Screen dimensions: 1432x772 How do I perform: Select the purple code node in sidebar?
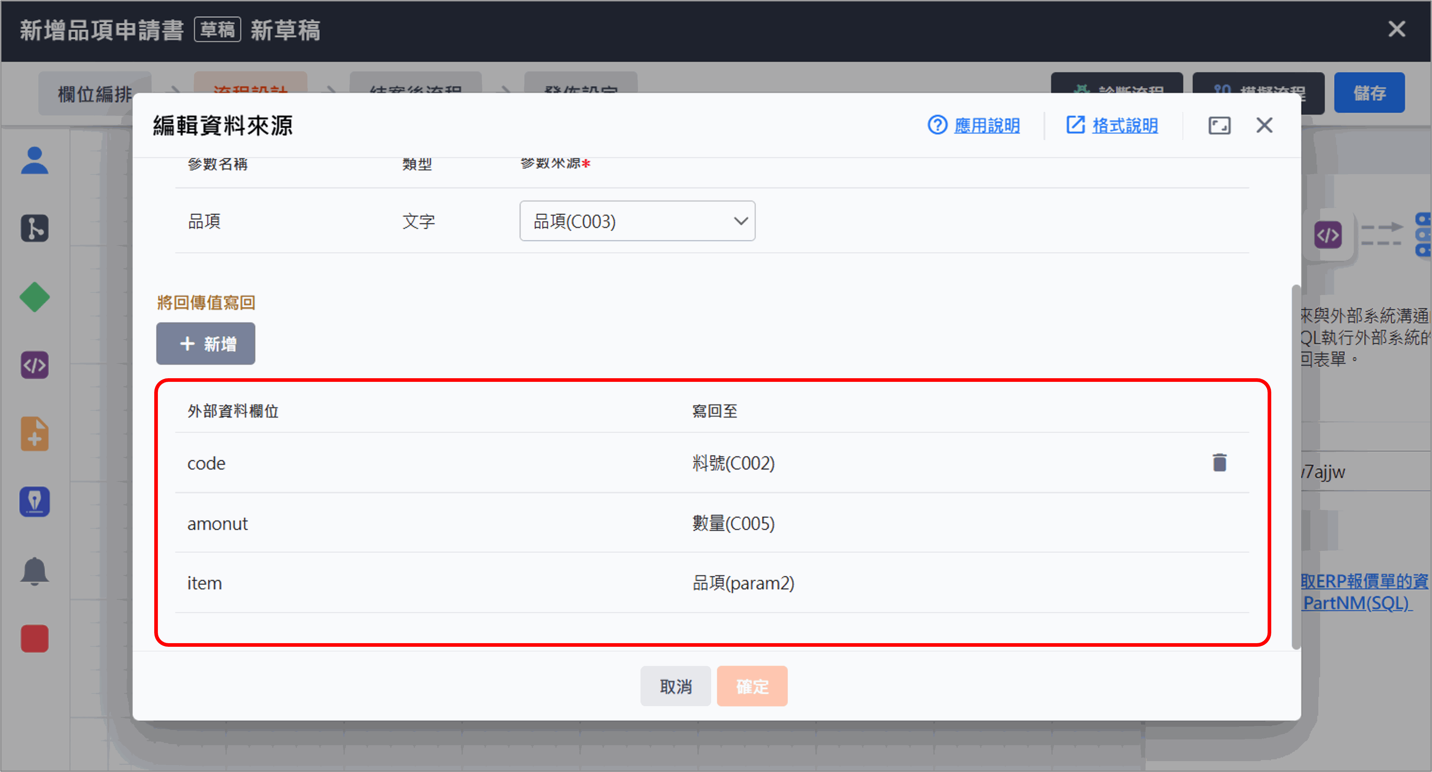click(x=34, y=365)
